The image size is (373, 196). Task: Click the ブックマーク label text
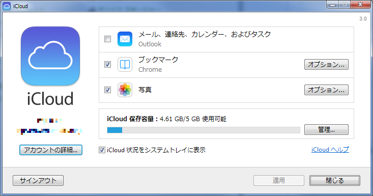point(158,60)
